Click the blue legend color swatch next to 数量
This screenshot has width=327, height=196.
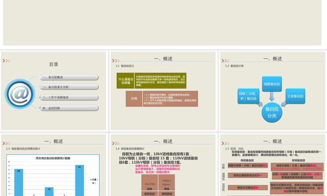pyautogui.click(x=91, y=180)
